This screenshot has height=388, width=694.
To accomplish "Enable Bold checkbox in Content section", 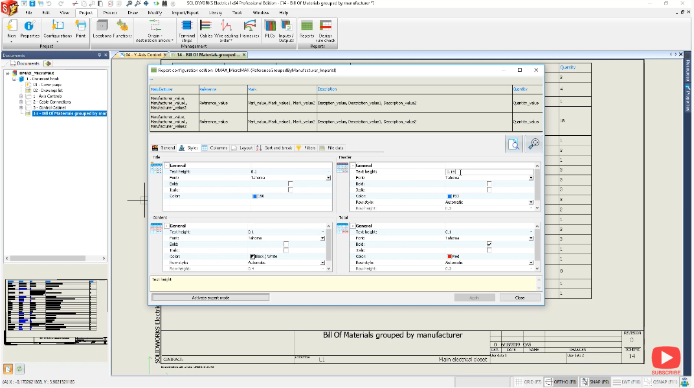I will click(x=286, y=244).
